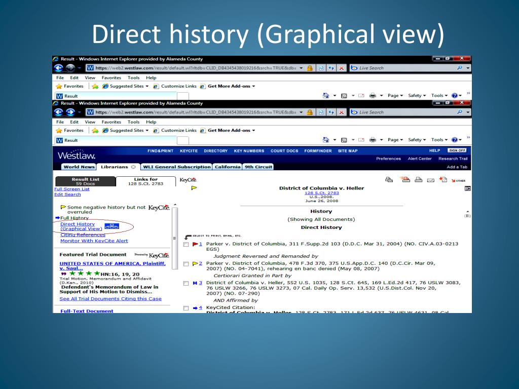Open the KEY NUMBERS menu item
The image size is (519, 389).
(249, 151)
